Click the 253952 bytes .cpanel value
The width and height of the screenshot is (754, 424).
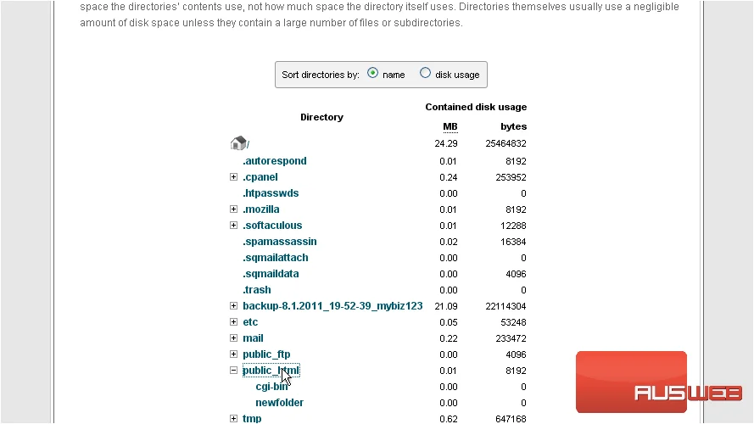coord(511,177)
